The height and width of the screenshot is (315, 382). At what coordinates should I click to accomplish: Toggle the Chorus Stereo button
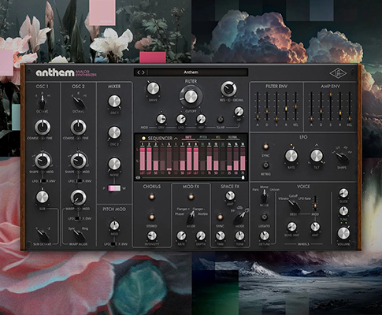pos(152,217)
